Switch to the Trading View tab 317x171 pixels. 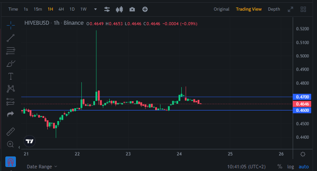click(x=248, y=9)
